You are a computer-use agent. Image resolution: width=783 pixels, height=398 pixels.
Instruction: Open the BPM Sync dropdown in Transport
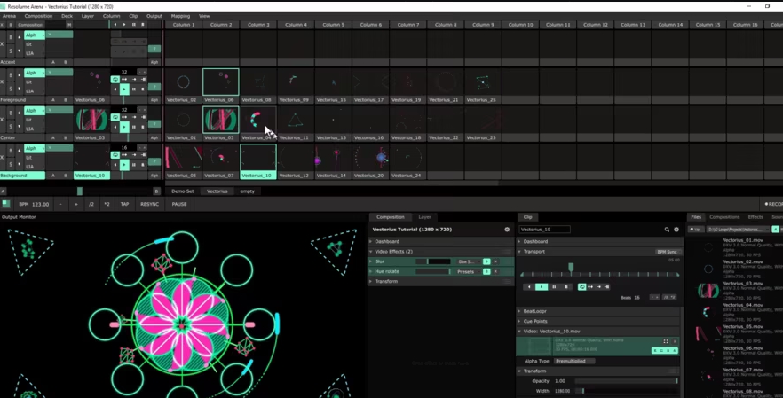coord(668,252)
